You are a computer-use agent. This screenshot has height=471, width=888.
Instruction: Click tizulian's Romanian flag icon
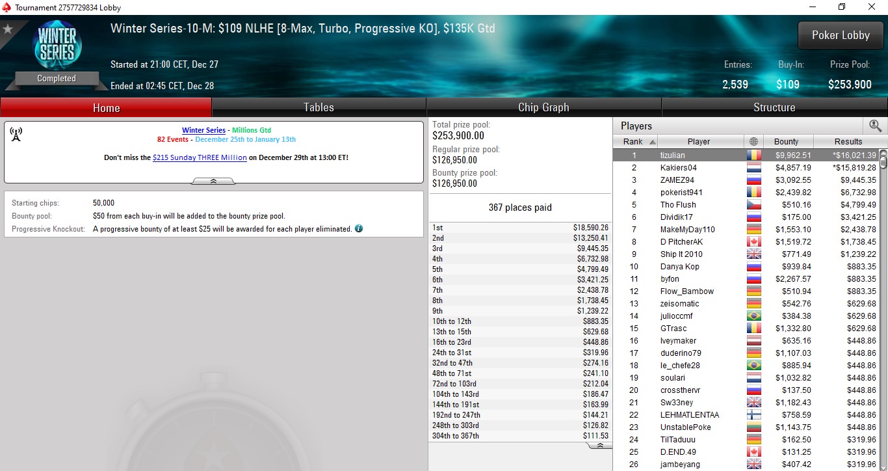753,155
